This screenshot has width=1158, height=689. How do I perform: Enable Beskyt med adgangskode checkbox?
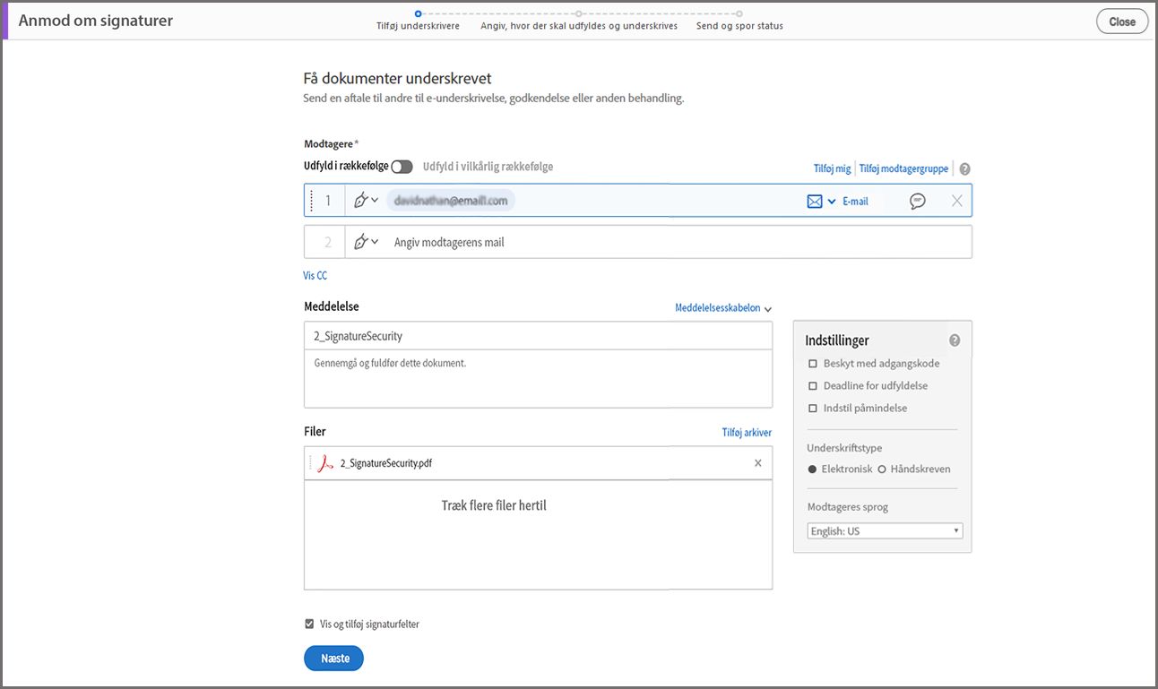pos(813,364)
